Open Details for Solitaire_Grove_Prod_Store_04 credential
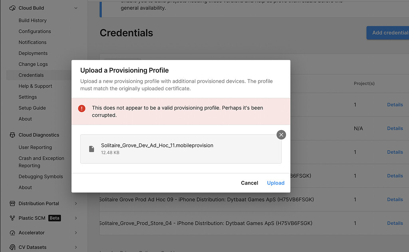 pos(395,223)
